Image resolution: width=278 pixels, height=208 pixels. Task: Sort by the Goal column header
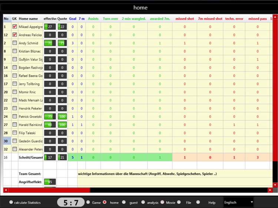point(73,19)
